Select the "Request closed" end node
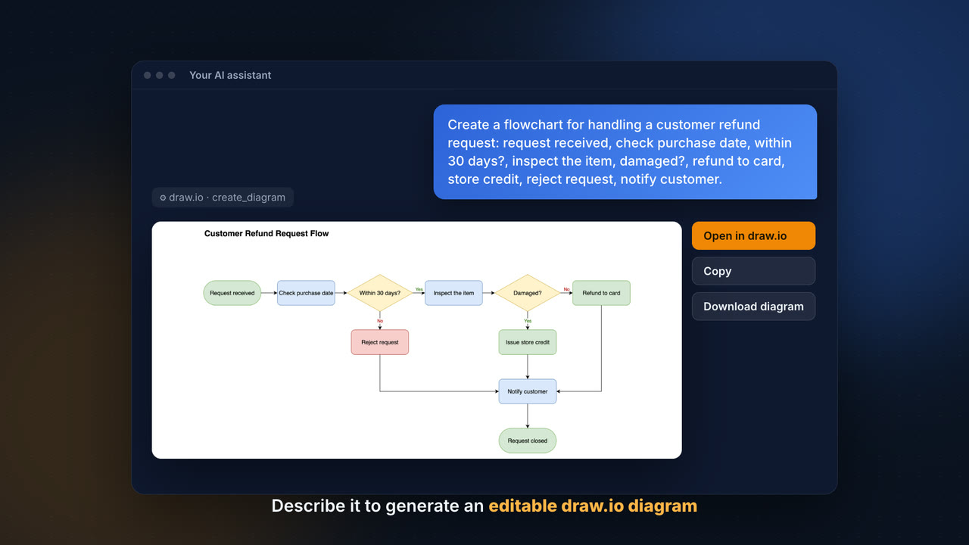 [528, 441]
